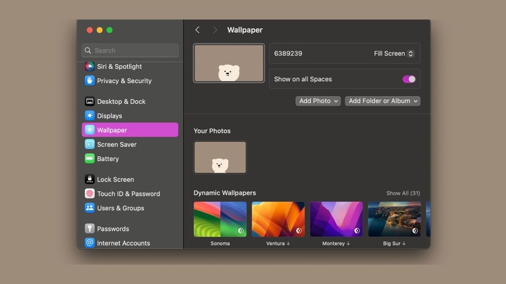Click the Users & Groups icon
The image size is (506, 284).
pyautogui.click(x=90, y=207)
